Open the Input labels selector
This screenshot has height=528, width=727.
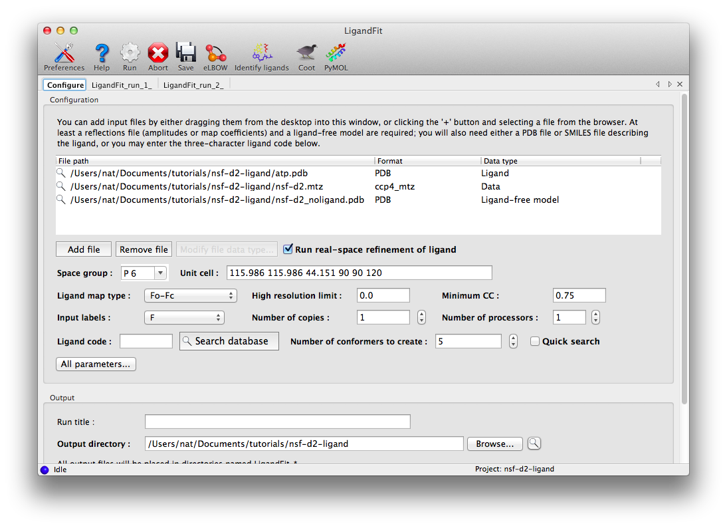tap(185, 317)
